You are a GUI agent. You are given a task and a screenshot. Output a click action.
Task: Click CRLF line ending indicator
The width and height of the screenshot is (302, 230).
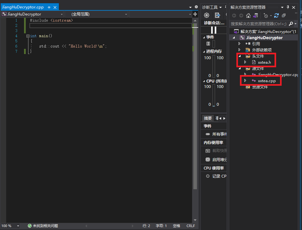pos(191,226)
